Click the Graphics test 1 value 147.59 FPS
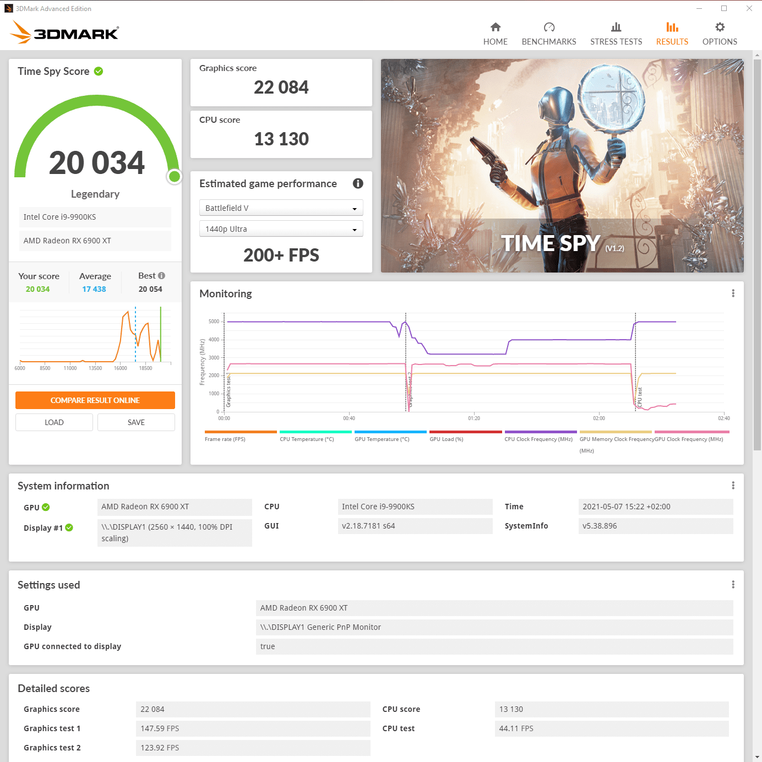The height and width of the screenshot is (762, 762). [253, 728]
